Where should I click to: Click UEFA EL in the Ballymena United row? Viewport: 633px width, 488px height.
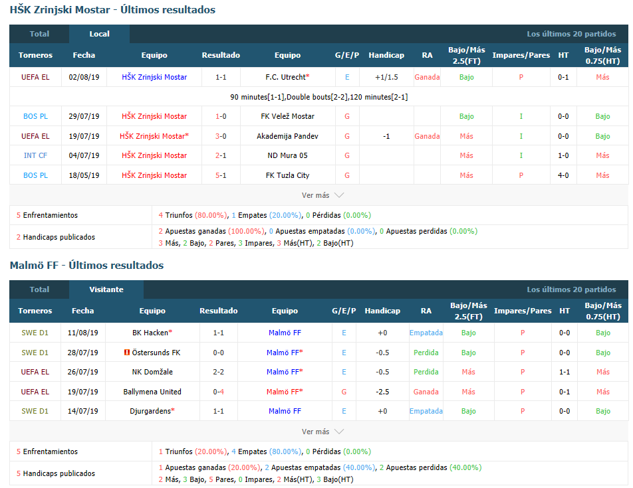point(35,392)
